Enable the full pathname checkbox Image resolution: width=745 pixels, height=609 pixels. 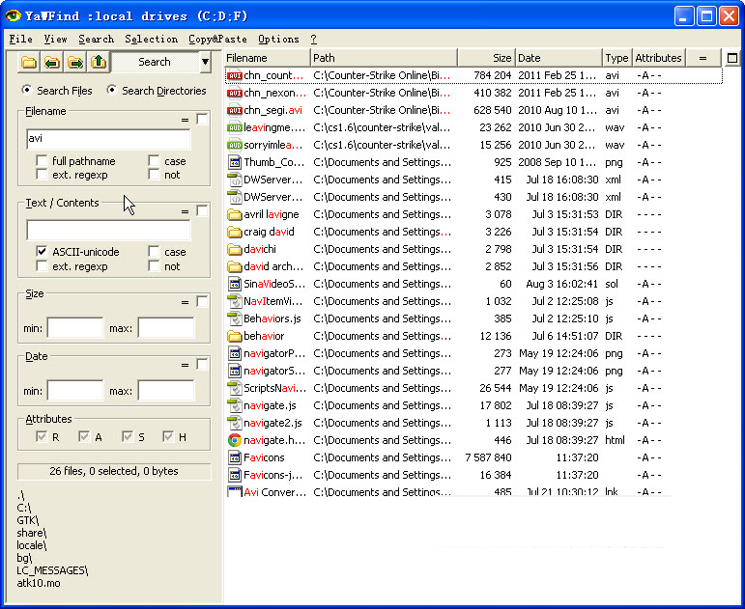point(42,161)
